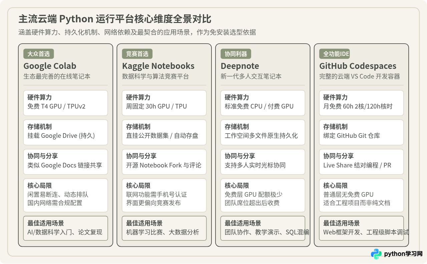427x264 pixels.
Task: Click "硬件算力" label in the Google Colab card
Action: coord(39,98)
